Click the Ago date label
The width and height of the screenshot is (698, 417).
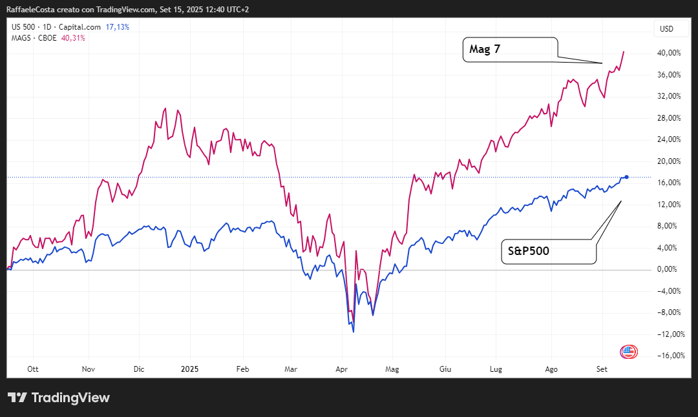click(551, 369)
